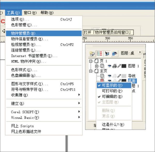The height and width of the screenshot is (152, 155).
Task: Toggle the checked 可编辑的(E) item
Action: 114,97
